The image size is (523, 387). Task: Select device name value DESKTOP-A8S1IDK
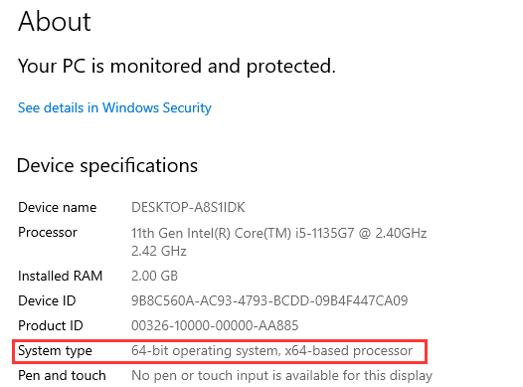(x=188, y=208)
